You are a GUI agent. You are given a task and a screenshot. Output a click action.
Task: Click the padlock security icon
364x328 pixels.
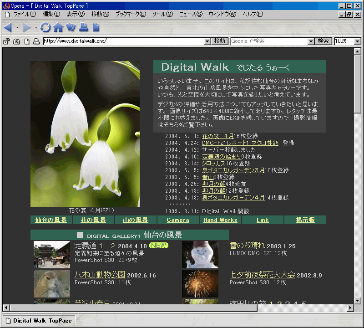pos(6,41)
